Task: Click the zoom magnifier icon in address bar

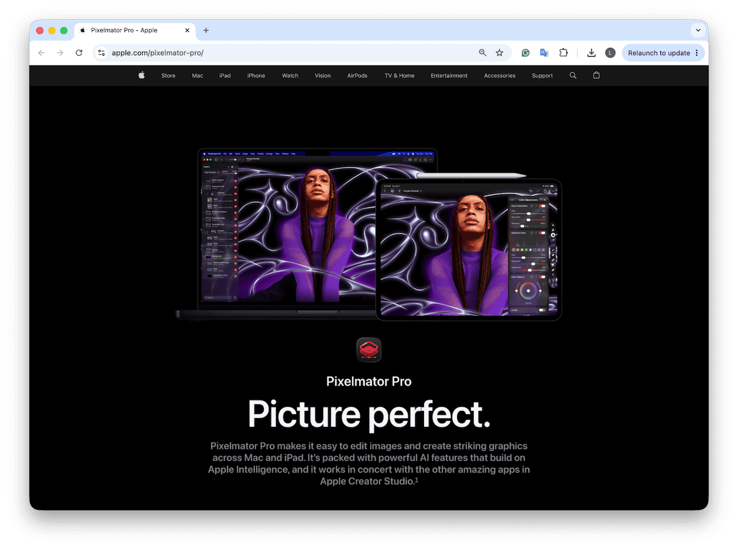Action: 482,53
